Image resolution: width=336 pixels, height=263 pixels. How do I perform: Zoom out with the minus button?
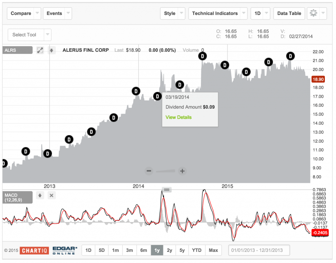coord(149,171)
